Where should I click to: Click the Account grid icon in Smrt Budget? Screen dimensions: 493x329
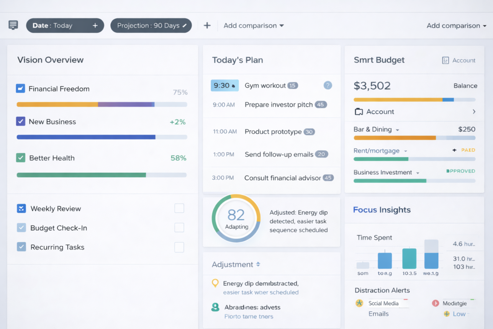coord(445,60)
